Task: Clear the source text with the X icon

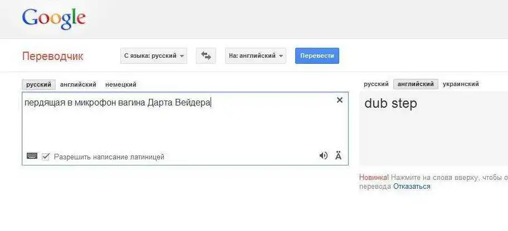Action: tap(339, 100)
